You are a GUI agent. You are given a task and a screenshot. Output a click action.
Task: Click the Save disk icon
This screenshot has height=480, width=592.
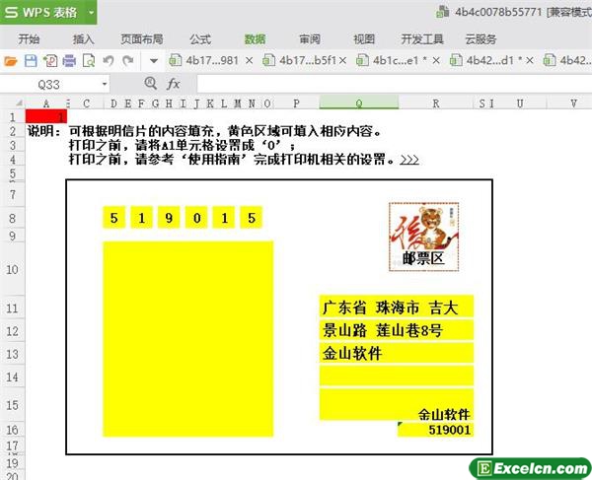click(31, 60)
